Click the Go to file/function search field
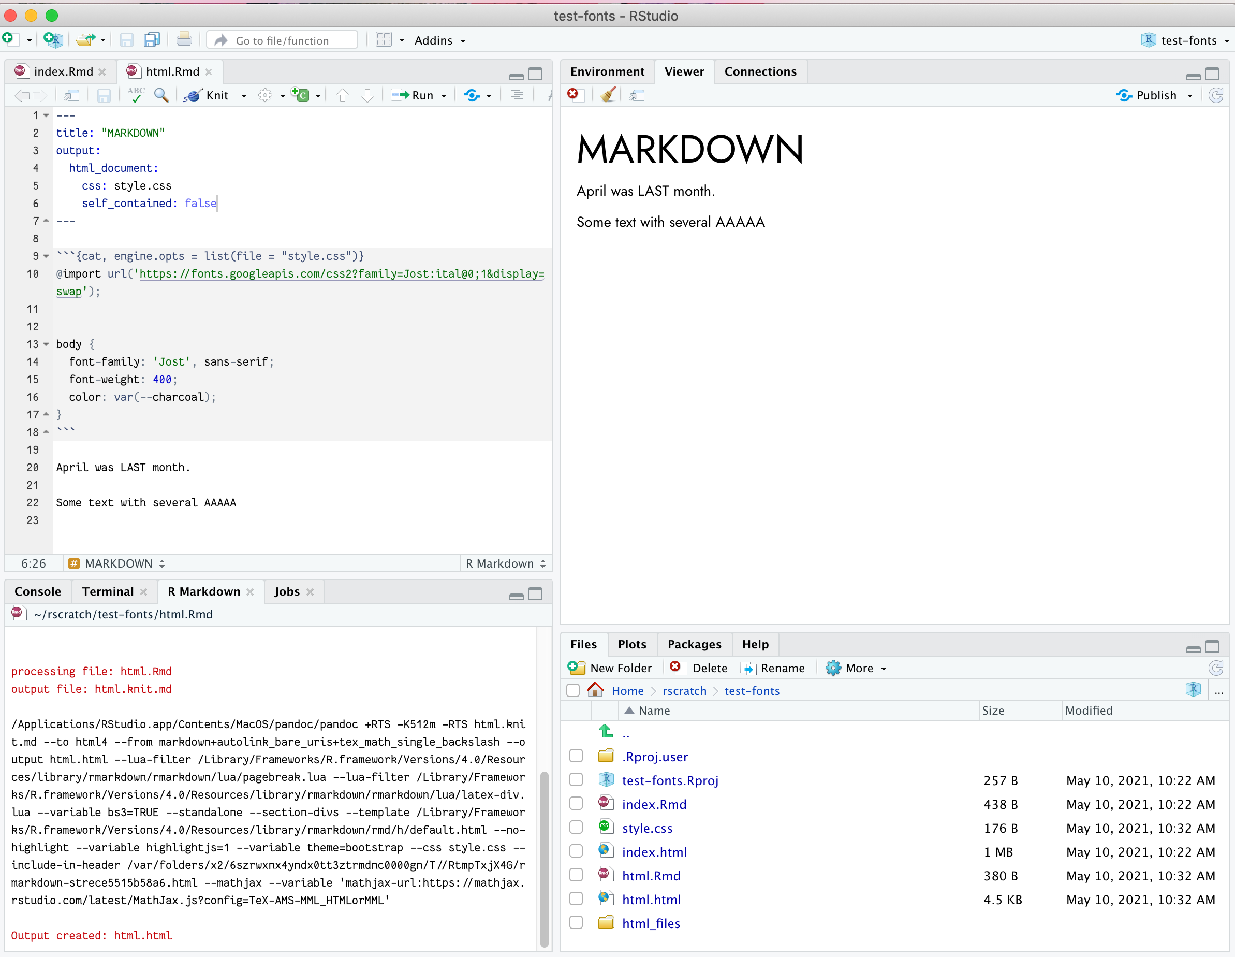 (282, 39)
